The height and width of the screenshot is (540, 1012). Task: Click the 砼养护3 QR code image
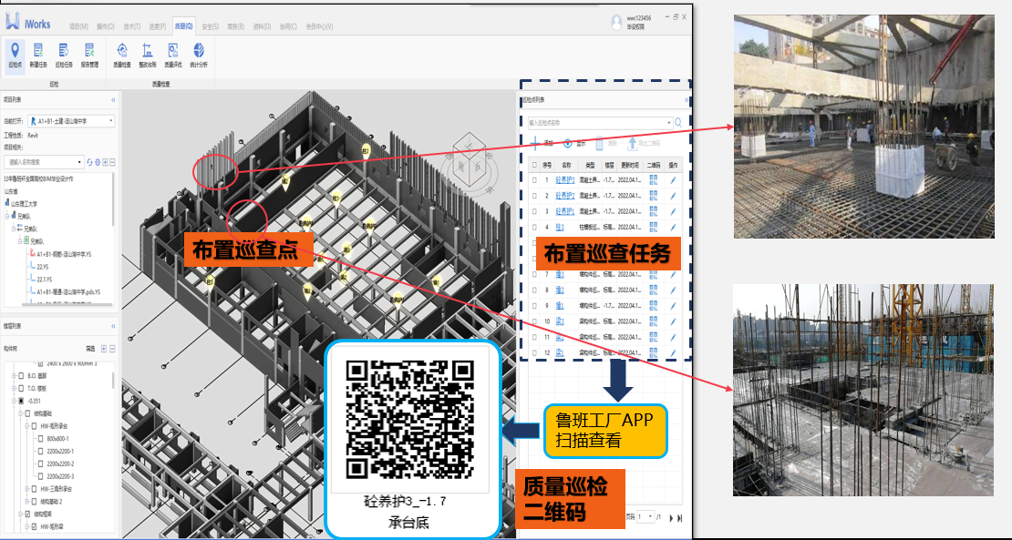click(410, 419)
